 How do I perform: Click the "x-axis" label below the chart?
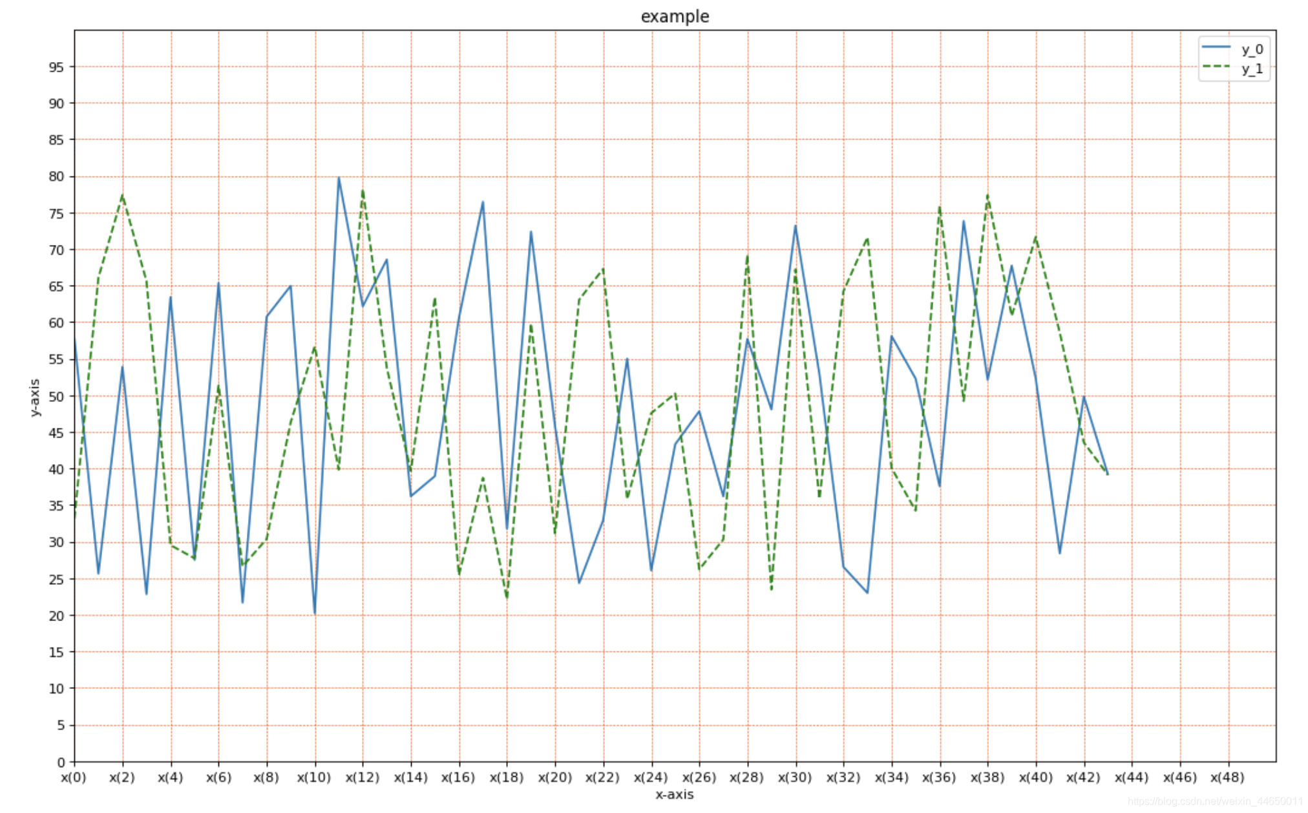[x=674, y=795]
